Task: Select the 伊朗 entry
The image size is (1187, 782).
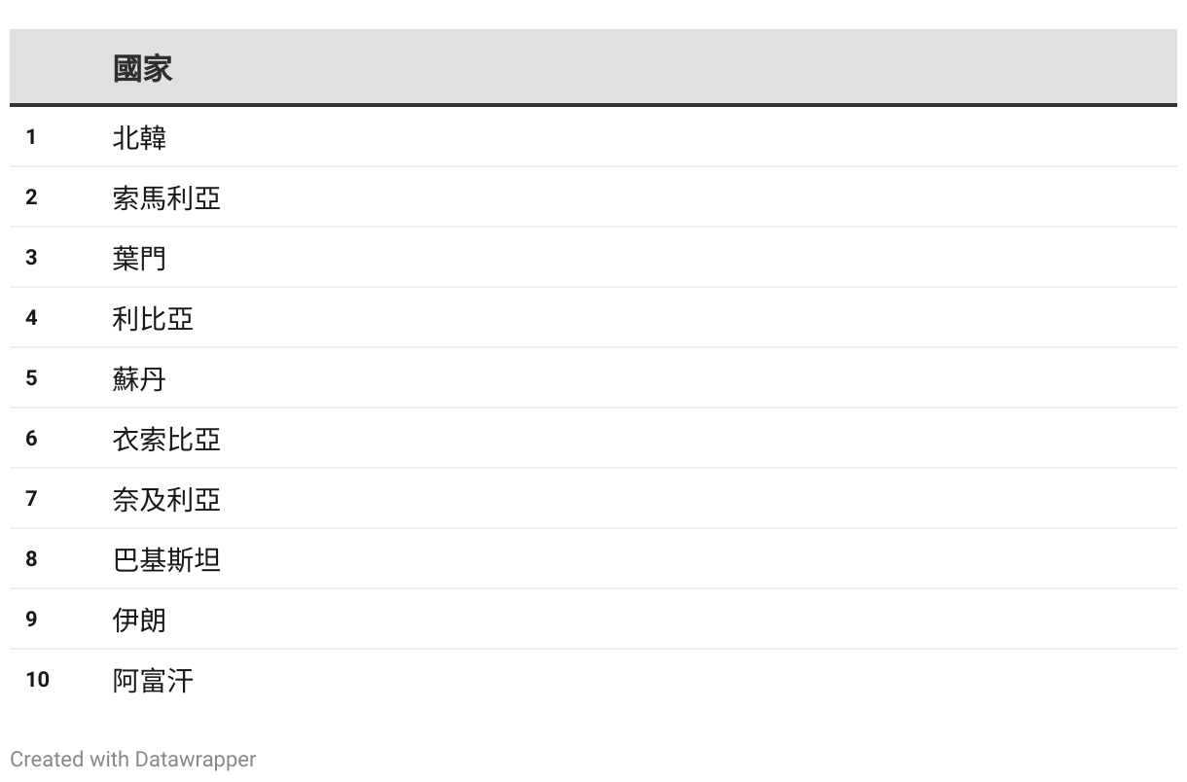Action: click(x=139, y=620)
